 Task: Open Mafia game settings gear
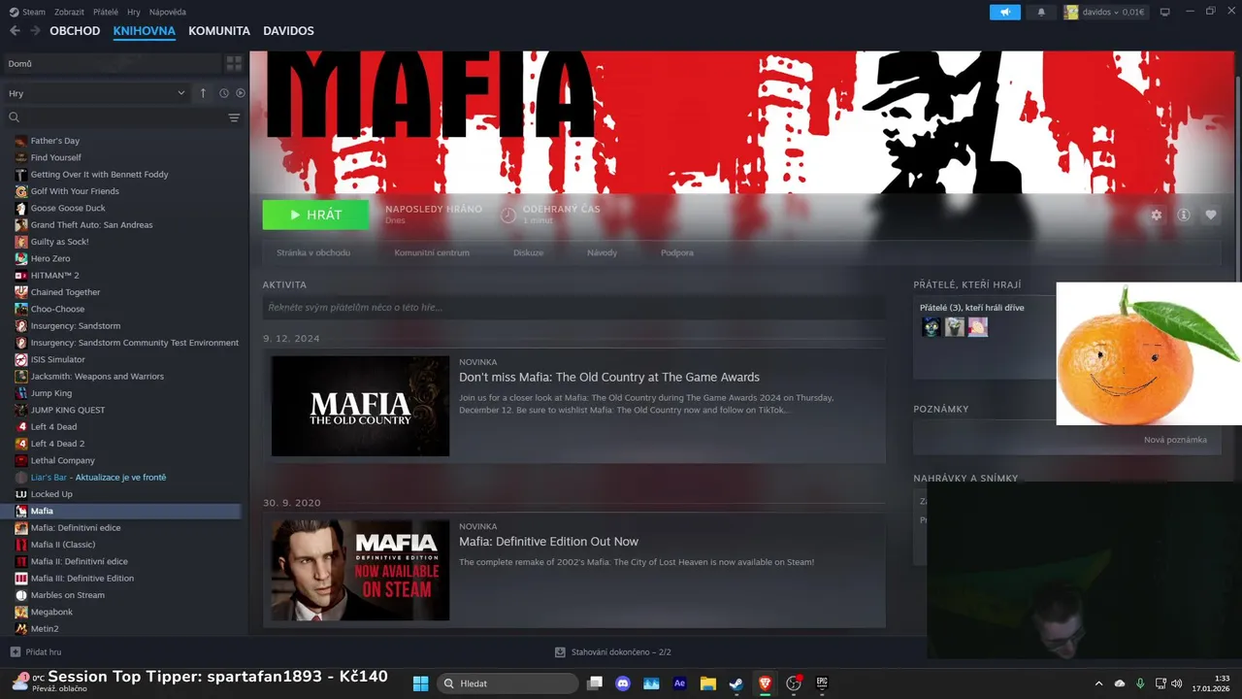[x=1156, y=215]
